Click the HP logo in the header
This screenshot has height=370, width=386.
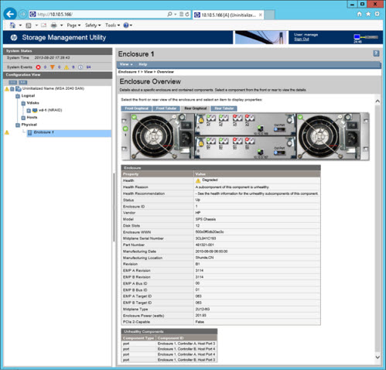point(14,38)
